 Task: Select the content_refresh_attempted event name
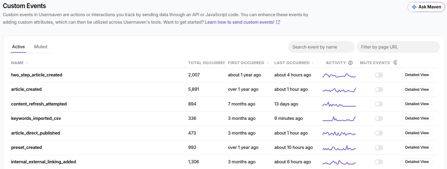point(39,104)
